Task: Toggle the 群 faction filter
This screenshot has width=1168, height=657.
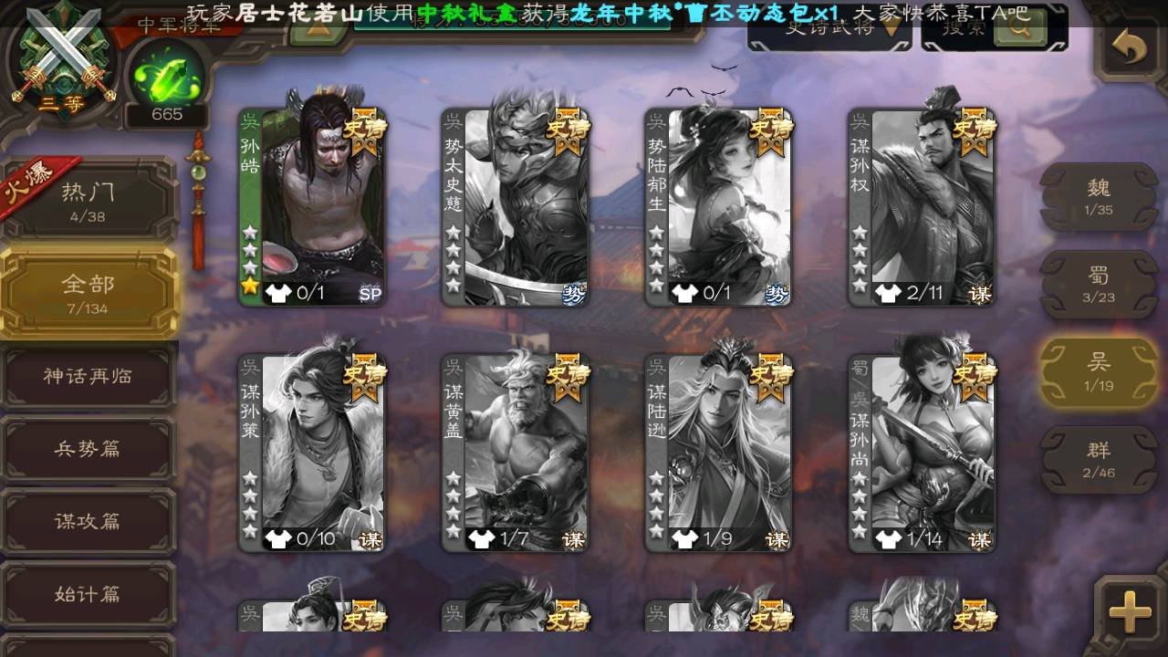Action: click(x=1099, y=459)
